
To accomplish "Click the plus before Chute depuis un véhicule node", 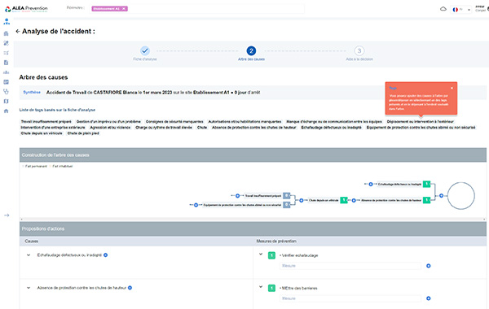I will coord(302,200).
